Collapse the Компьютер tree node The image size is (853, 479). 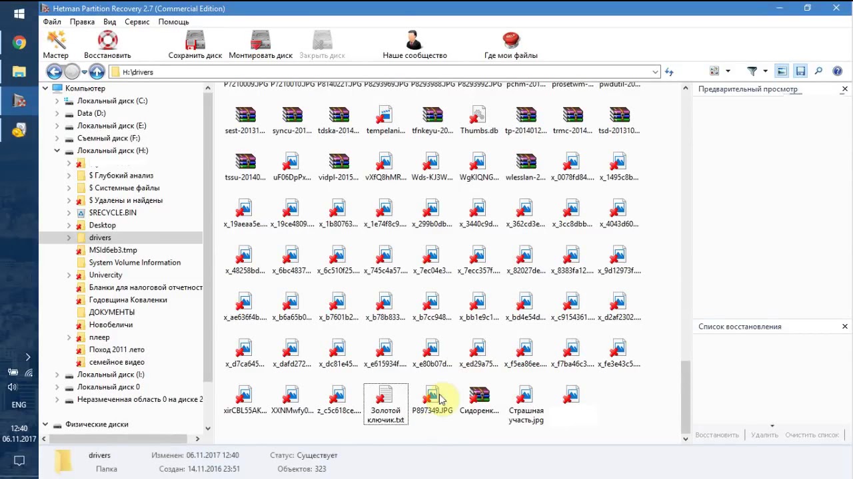[x=45, y=88]
